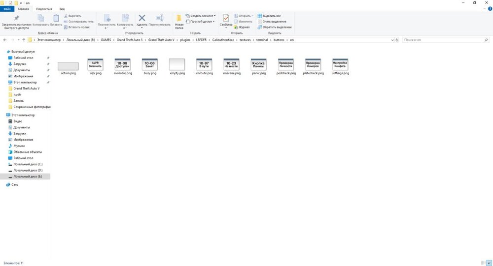Click Copy path (Скопировать путь)
Screen dimensions: 493x266
tap(78, 21)
